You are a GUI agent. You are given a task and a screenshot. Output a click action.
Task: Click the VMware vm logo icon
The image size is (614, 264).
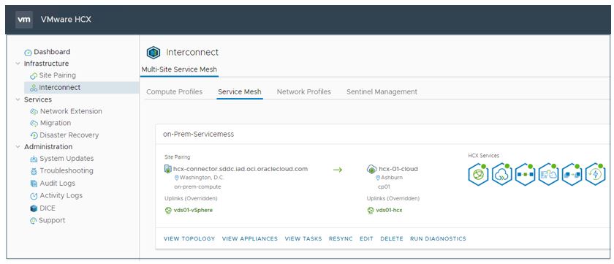click(x=24, y=20)
